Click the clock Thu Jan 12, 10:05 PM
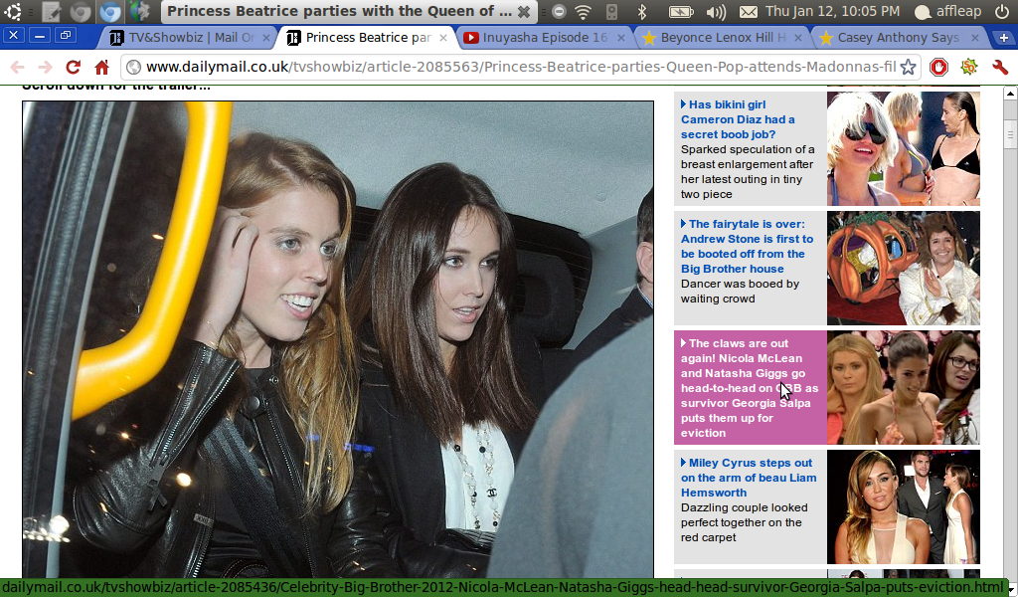Screen dimensions: 1018x597 pyautogui.click(x=833, y=12)
